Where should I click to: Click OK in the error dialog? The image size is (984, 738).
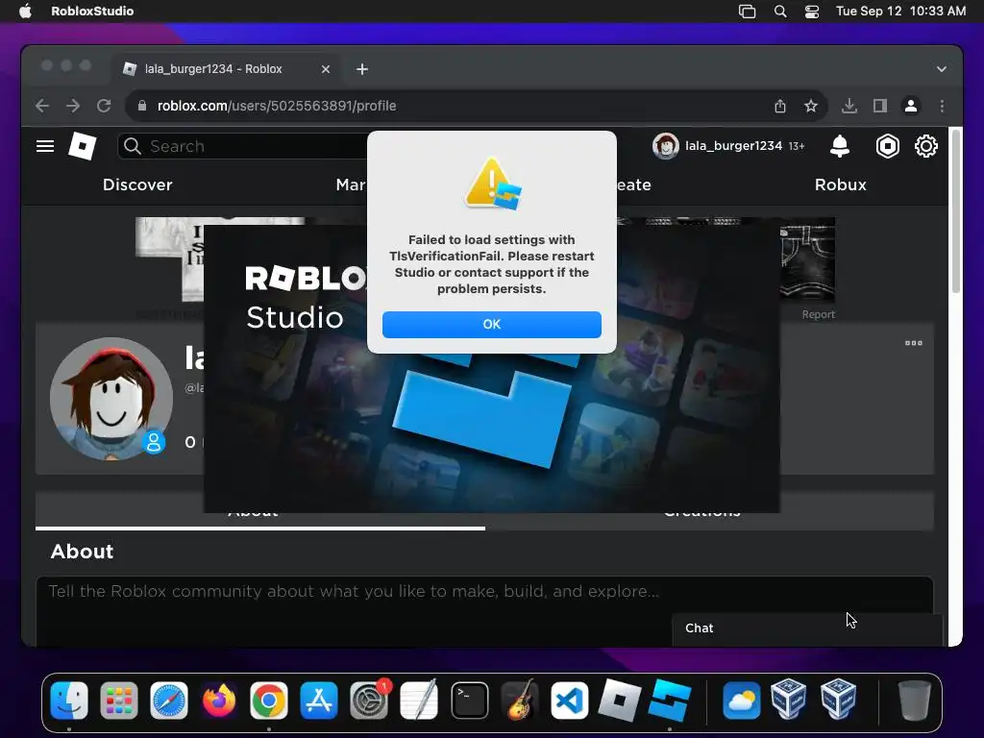pyautogui.click(x=491, y=325)
